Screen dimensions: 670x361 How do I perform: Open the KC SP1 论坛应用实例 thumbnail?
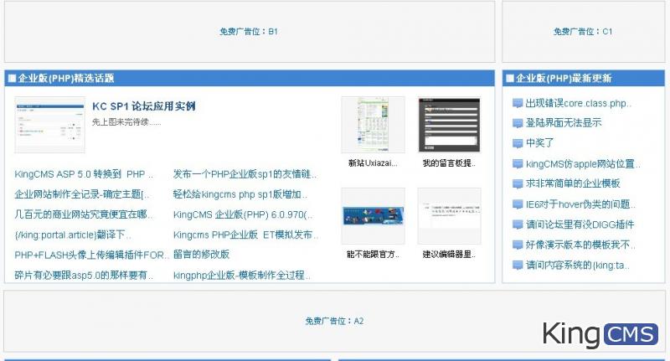[x=50, y=125]
